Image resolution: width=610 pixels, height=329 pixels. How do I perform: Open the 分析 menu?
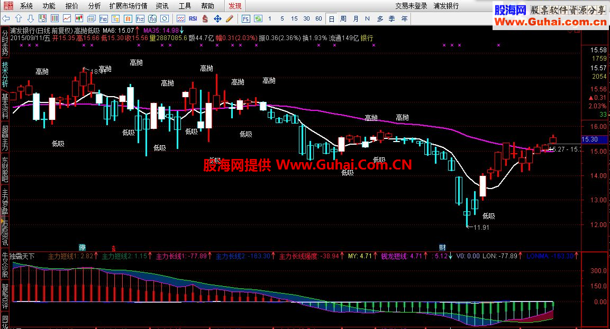click(94, 6)
